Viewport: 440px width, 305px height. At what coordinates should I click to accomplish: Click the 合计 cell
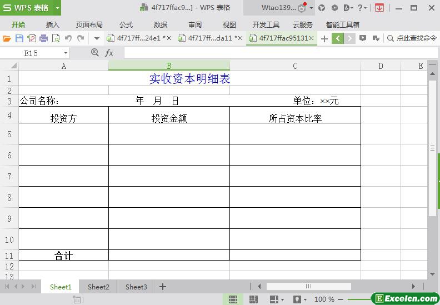64,256
